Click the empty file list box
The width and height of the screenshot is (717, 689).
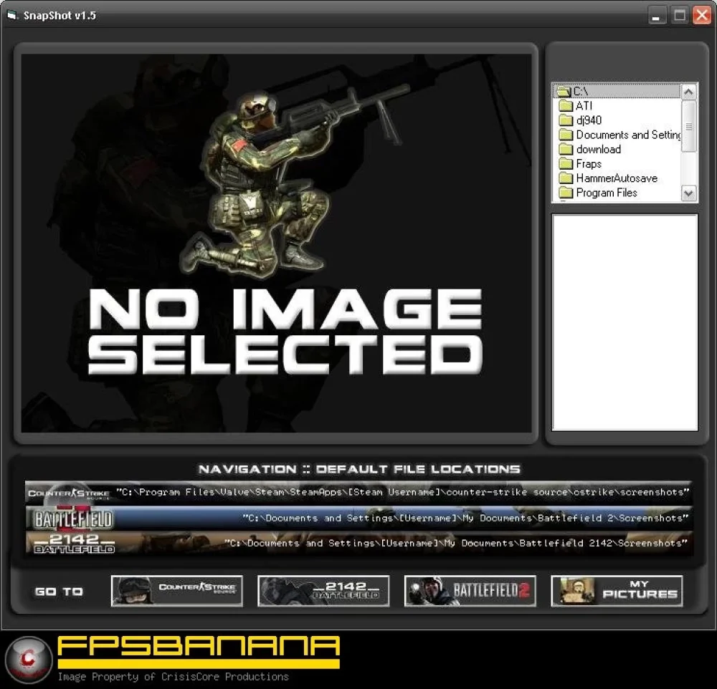pos(625,322)
